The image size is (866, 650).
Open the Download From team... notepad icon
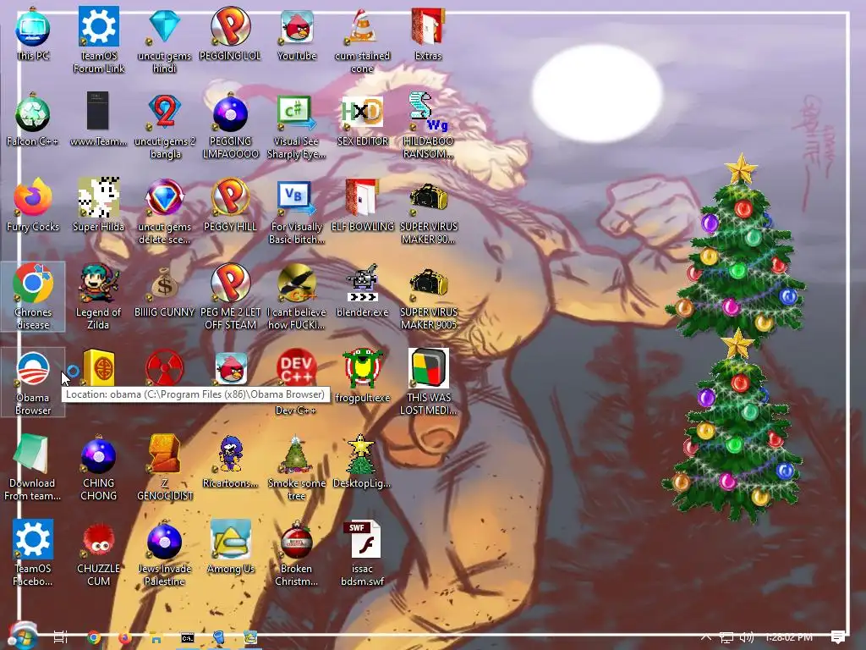33,467
